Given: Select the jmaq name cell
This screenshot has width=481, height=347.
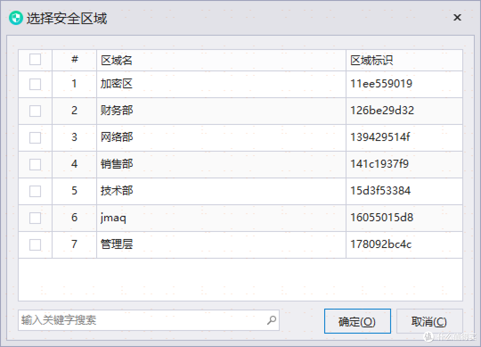Looking at the screenshot, I should tap(221, 218).
